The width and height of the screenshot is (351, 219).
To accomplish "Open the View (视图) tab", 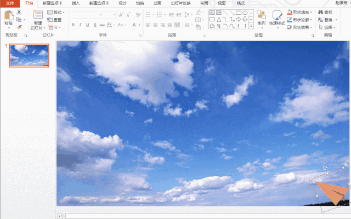I will [x=222, y=3].
